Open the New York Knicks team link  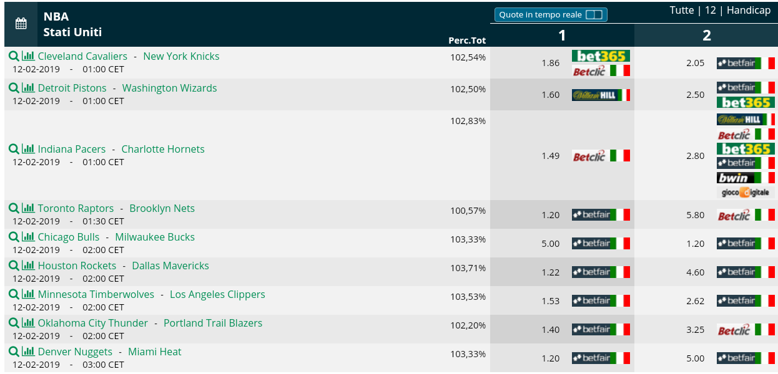pos(181,56)
